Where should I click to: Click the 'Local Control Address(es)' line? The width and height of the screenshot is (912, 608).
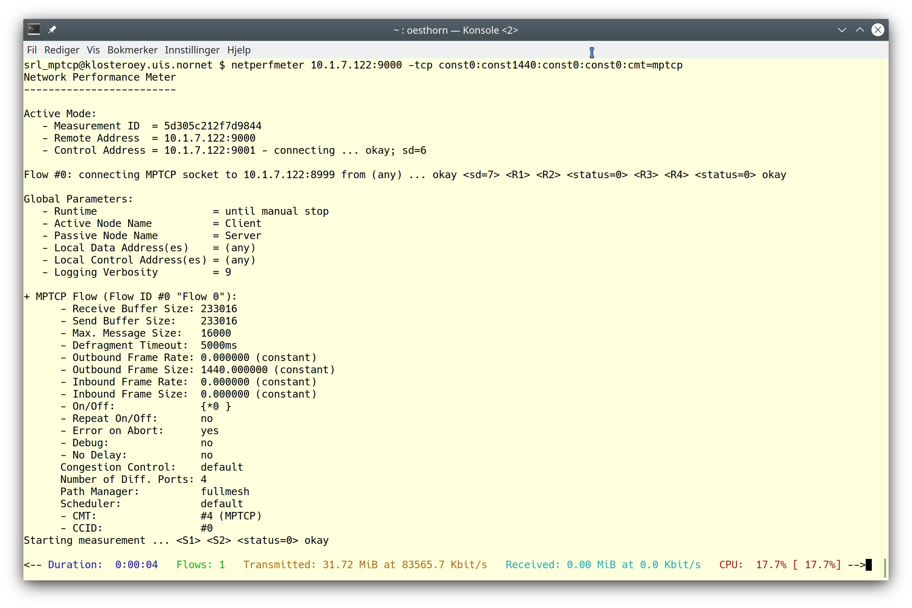click(x=149, y=260)
